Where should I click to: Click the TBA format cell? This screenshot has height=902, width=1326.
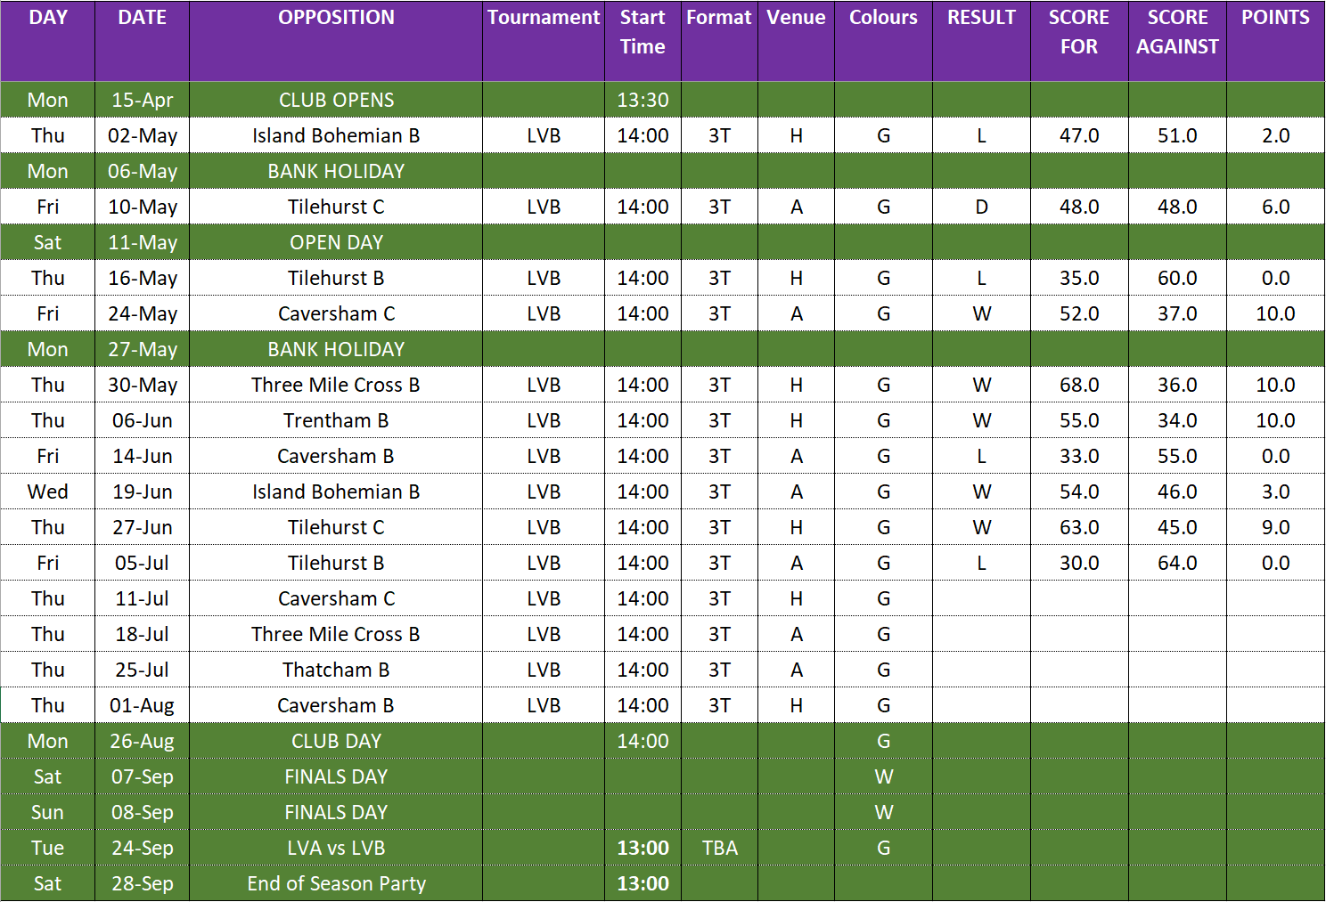coord(719,848)
